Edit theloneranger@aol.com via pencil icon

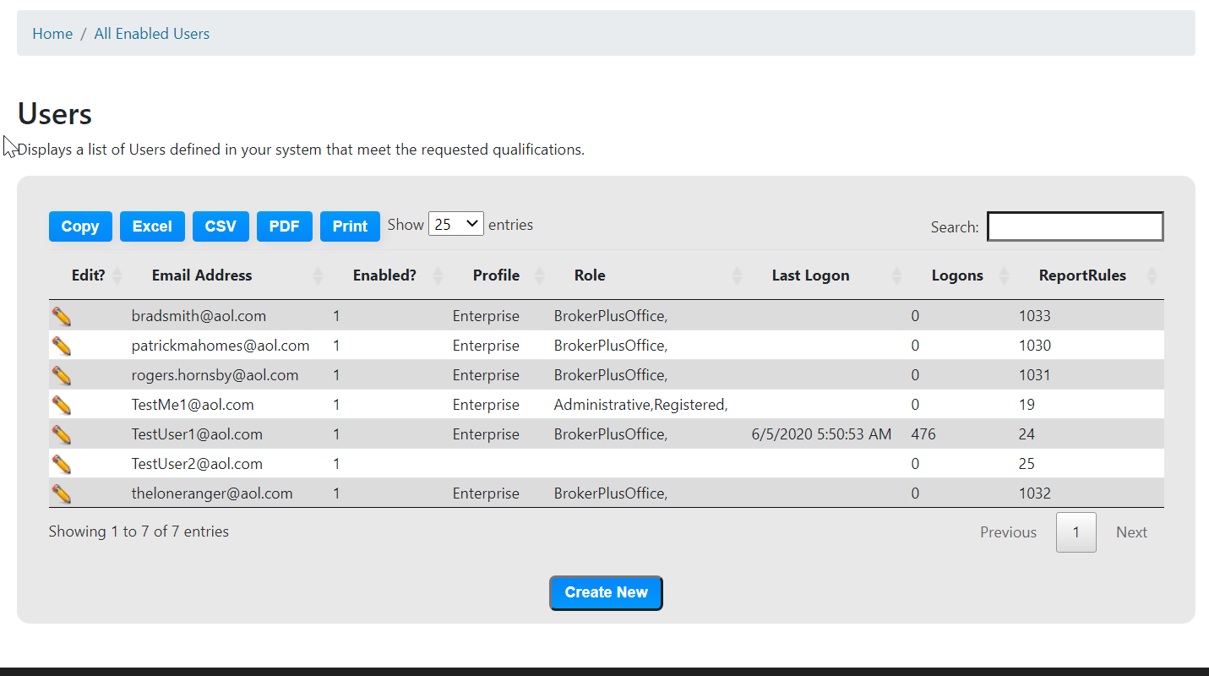click(x=62, y=493)
